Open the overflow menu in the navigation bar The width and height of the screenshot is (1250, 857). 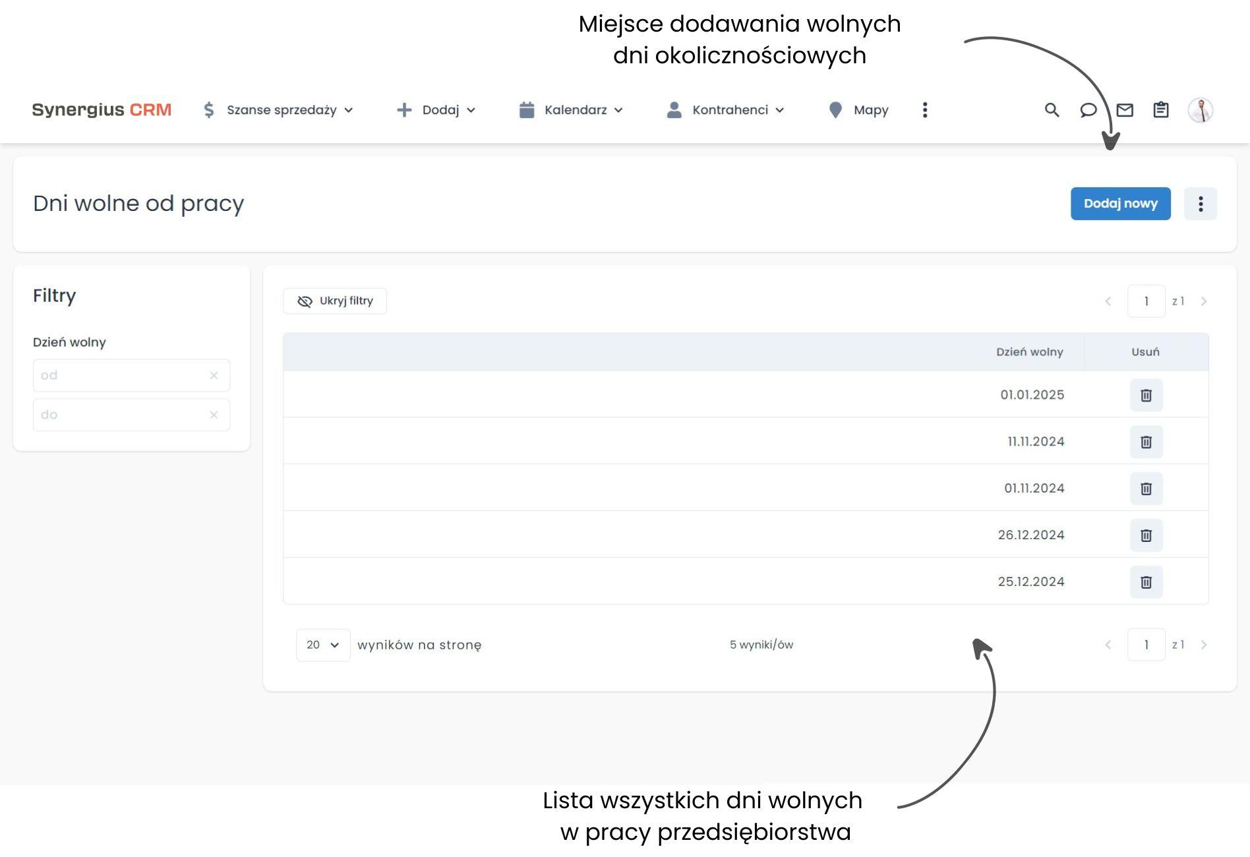(925, 110)
